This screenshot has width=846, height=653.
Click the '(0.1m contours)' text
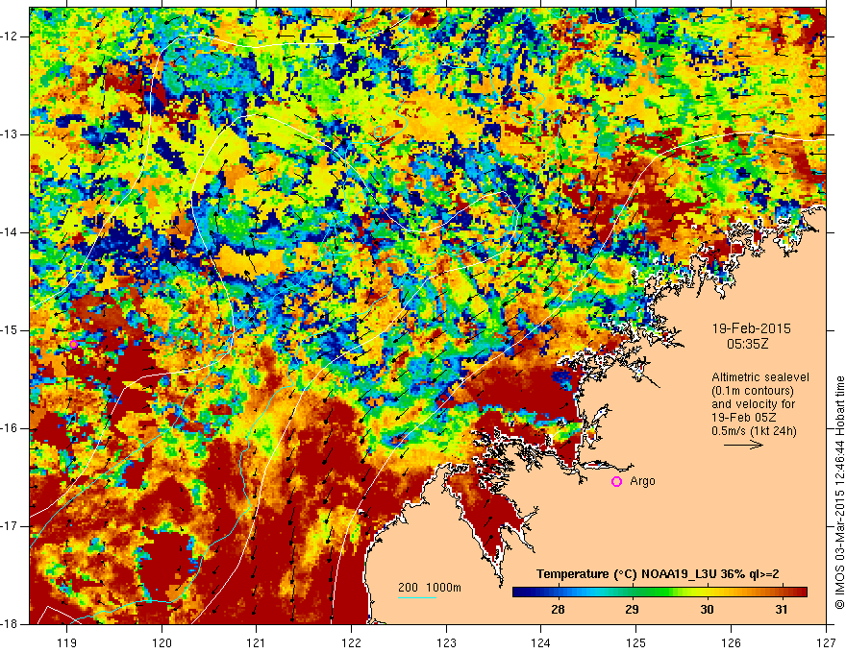[753, 391]
